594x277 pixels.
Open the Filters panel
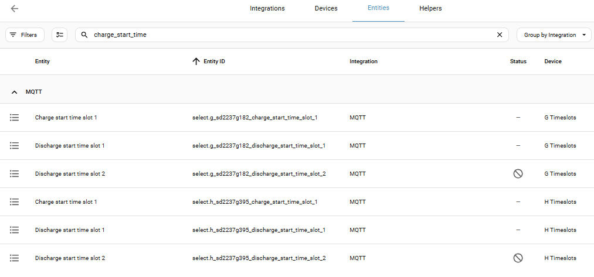point(25,35)
